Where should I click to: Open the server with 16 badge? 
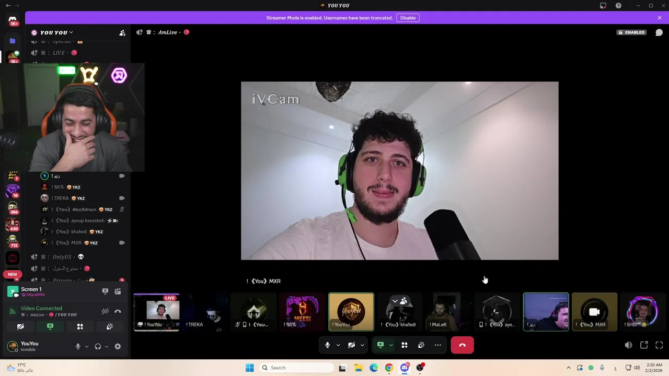13,191
